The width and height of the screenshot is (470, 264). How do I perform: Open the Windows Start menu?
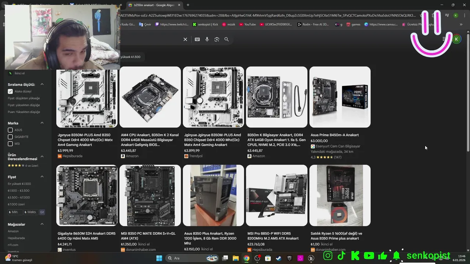point(159,258)
